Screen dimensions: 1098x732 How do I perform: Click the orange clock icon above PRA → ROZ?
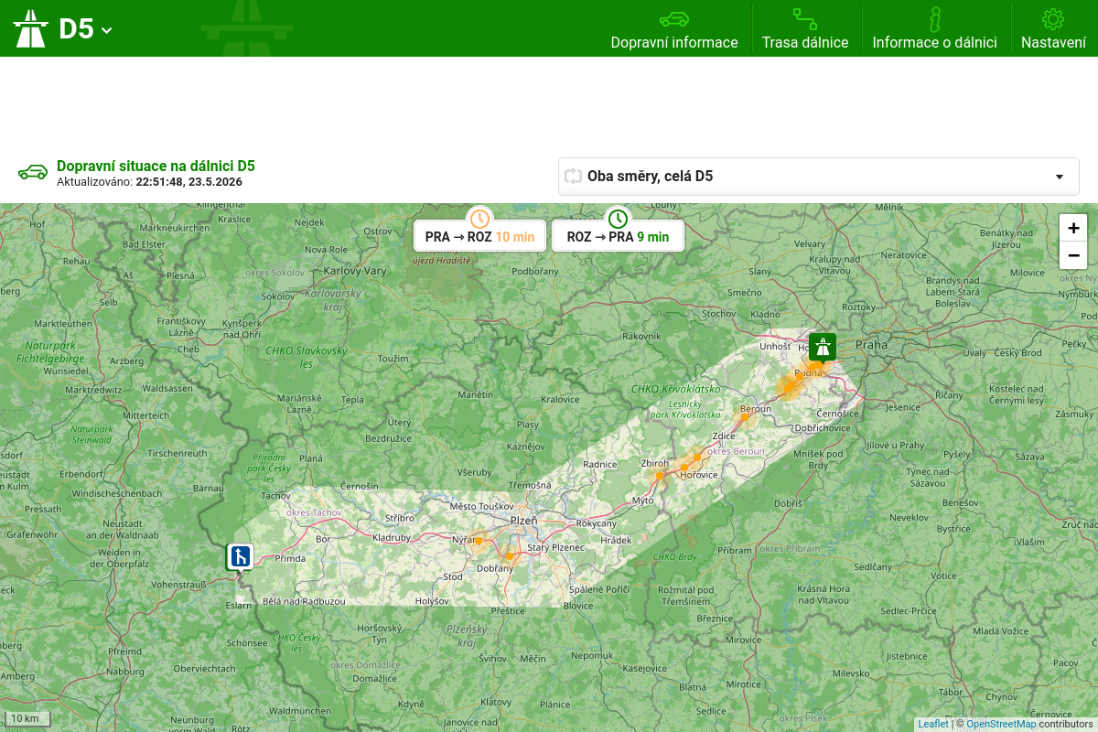coord(479,219)
